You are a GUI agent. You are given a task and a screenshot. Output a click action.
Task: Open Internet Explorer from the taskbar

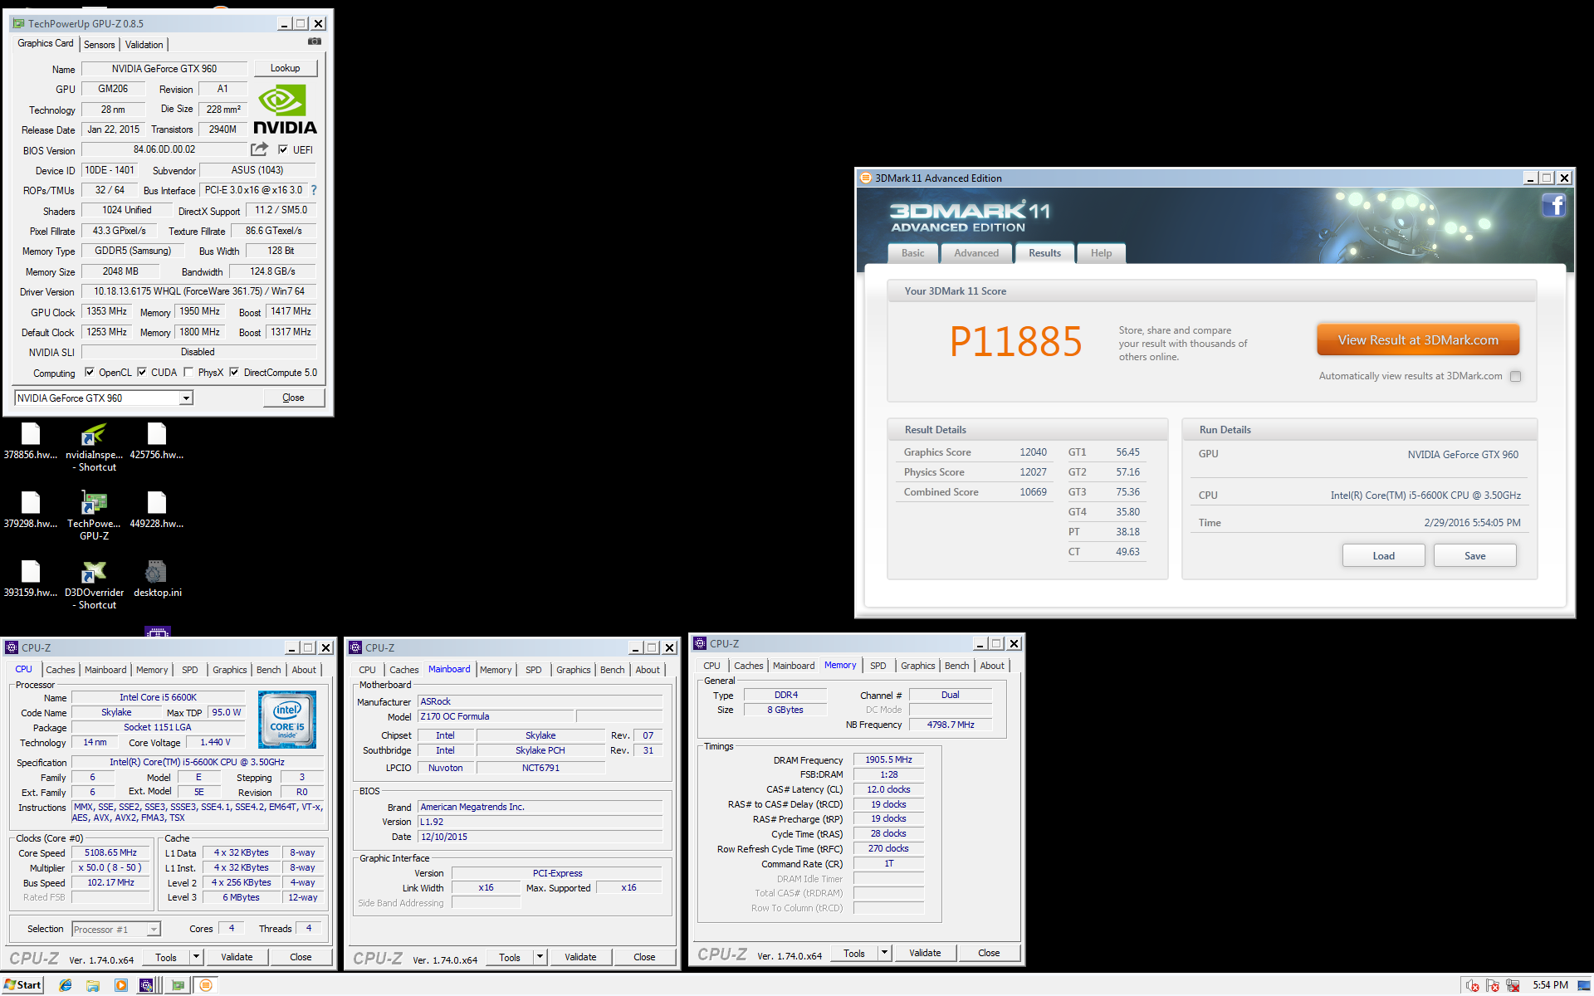click(66, 985)
